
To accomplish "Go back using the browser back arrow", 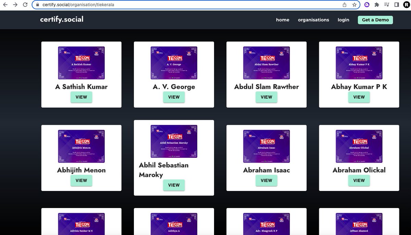I will click(x=5, y=5).
